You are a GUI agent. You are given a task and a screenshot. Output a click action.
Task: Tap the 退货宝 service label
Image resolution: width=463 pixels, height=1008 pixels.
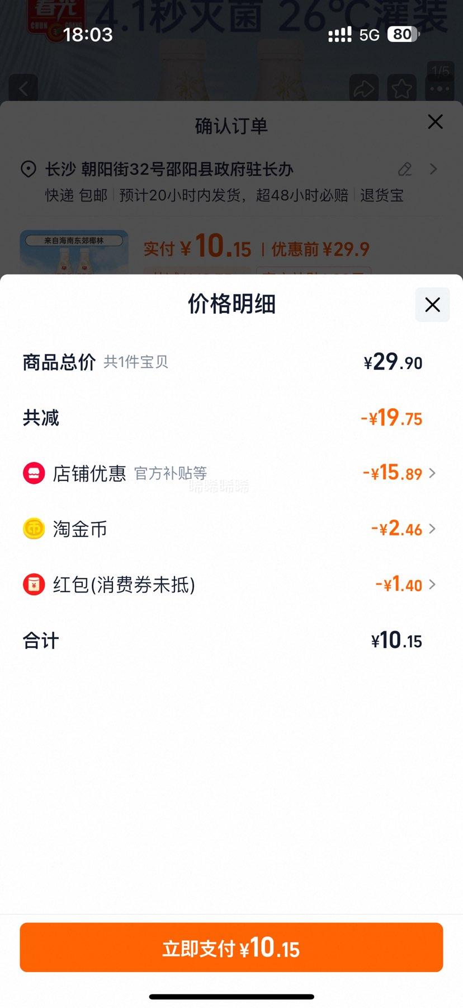tap(382, 195)
